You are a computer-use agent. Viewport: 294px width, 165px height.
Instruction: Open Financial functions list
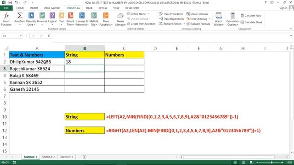coord(42,19)
